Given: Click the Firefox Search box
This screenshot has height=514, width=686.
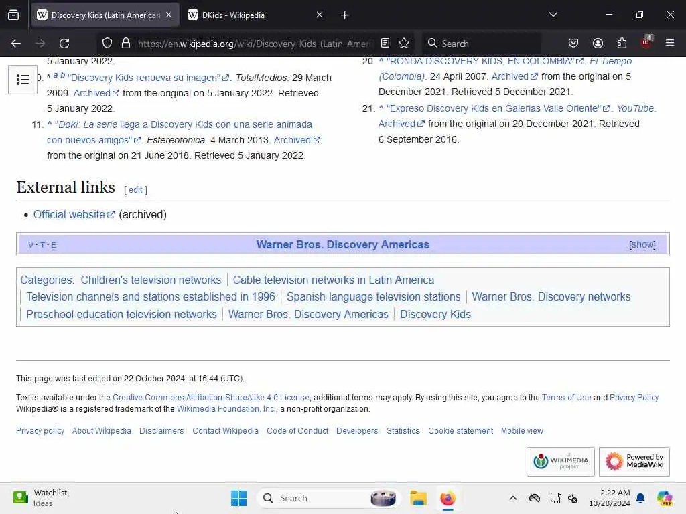Looking at the screenshot, I should point(481,44).
